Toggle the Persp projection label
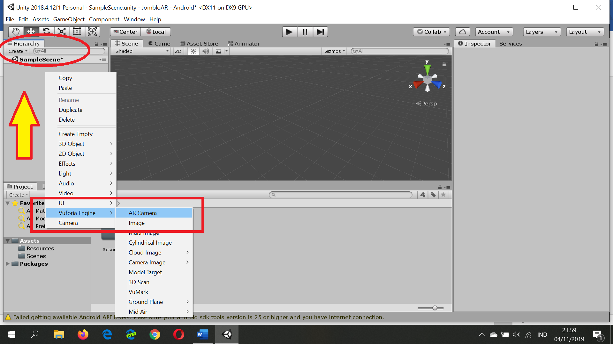The image size is (613, 344). coord(426,104)
